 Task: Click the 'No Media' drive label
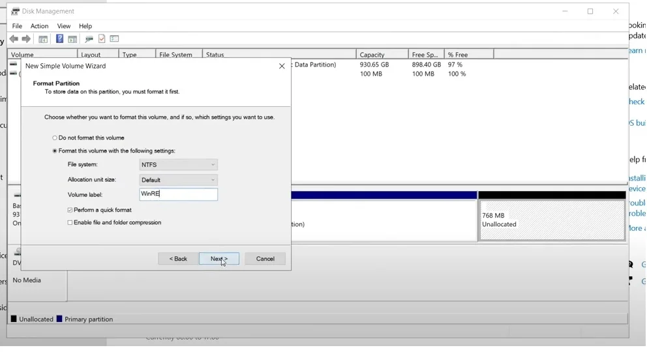27,280
